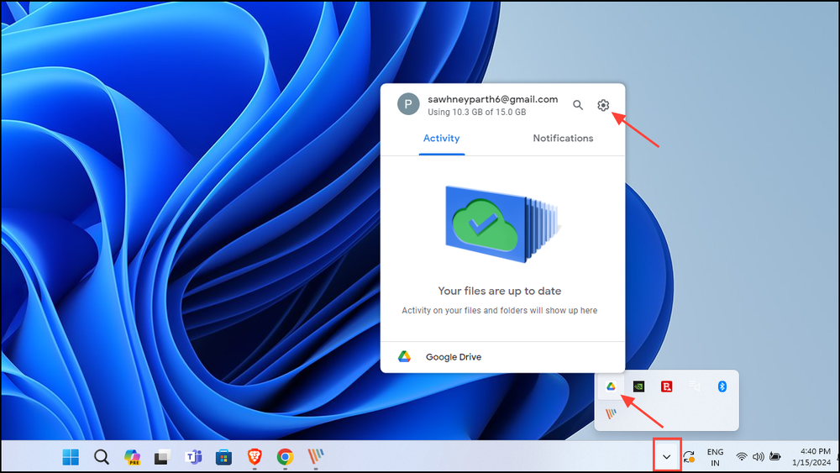The image size is (840, 473).
Task: Click the striped colorful tray overflow icon
Action: point(611,413)
